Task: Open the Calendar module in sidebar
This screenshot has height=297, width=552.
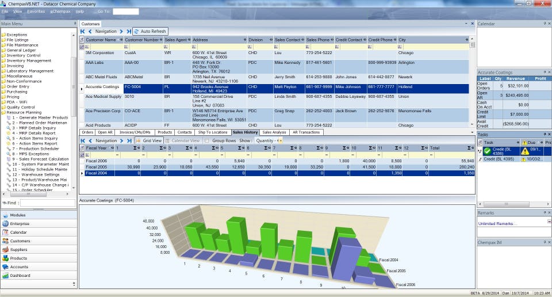Action: (39, 232)
